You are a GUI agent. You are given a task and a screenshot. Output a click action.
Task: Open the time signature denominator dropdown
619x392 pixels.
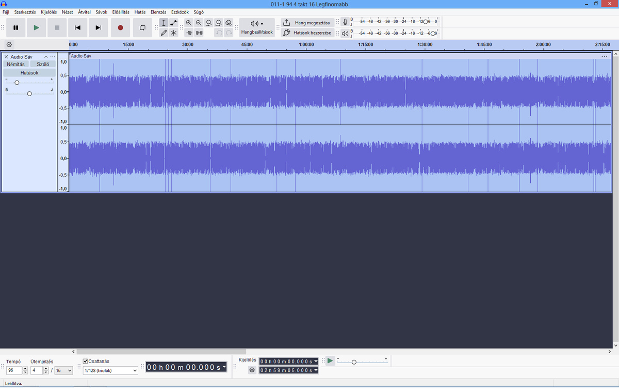pos(64,370)
